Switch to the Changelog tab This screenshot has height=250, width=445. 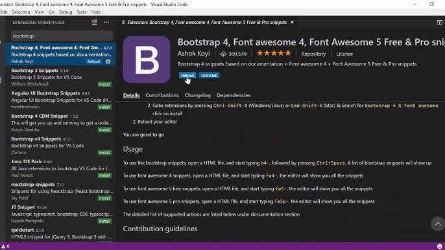click(x=197, y=95)
